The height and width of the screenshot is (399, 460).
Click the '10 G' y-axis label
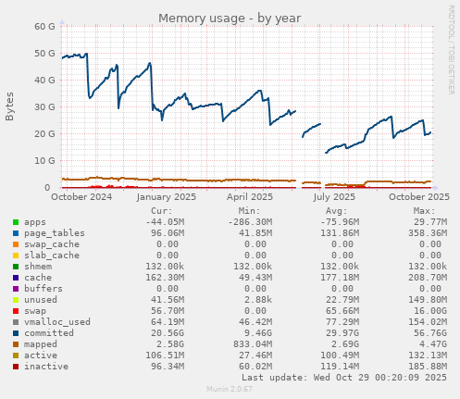[44, 161]
